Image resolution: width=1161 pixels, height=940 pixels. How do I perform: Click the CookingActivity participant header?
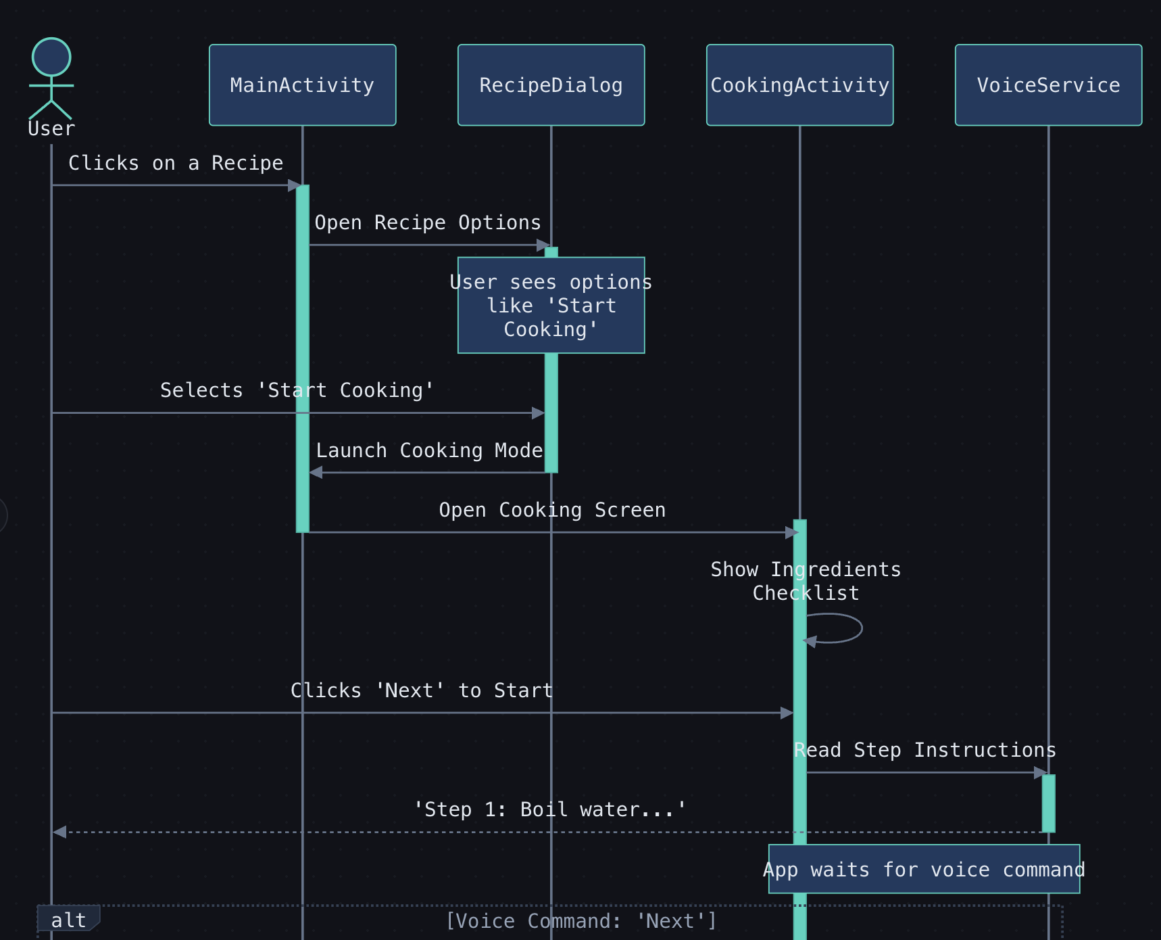(x=799, y=85)
